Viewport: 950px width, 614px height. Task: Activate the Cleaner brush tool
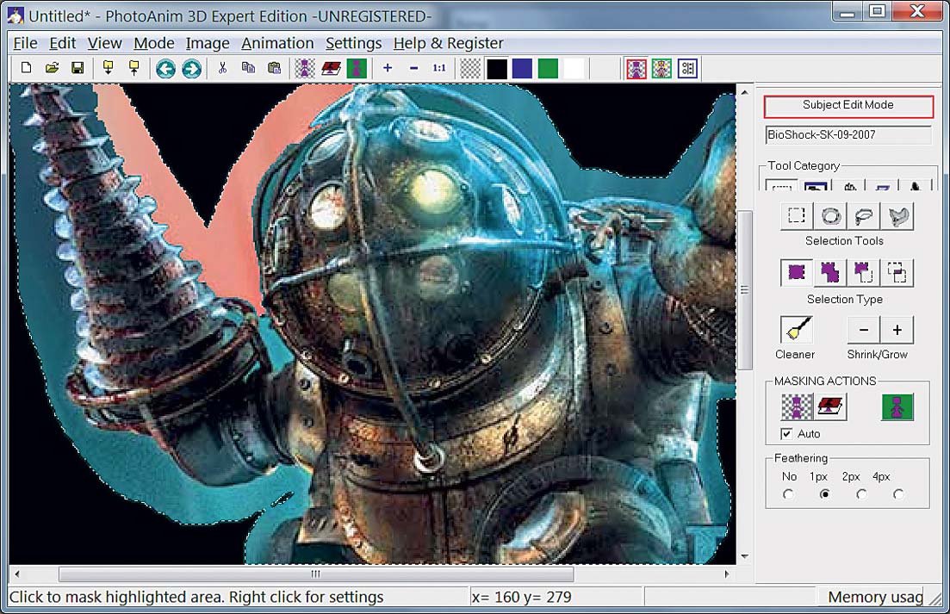pyautogui.click(x=796, y=330)
